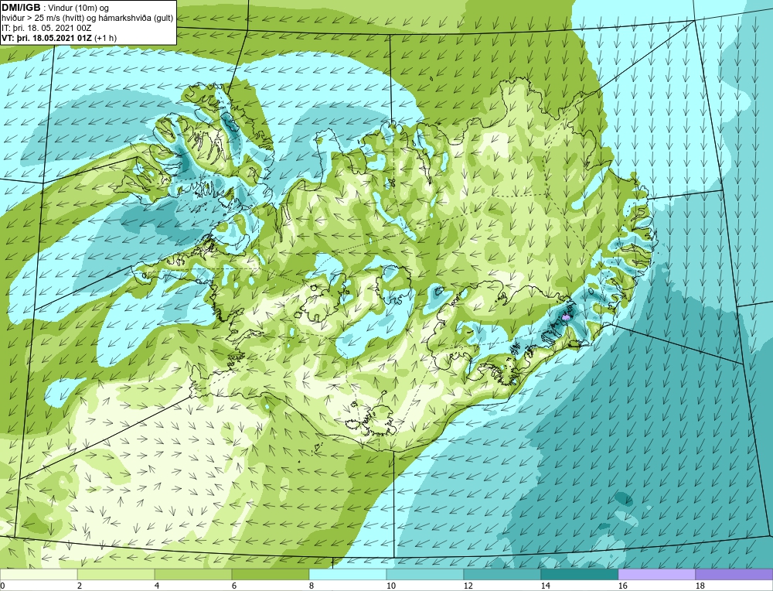Click the 12–14 m/s teal legend swatch

[502, 574]
